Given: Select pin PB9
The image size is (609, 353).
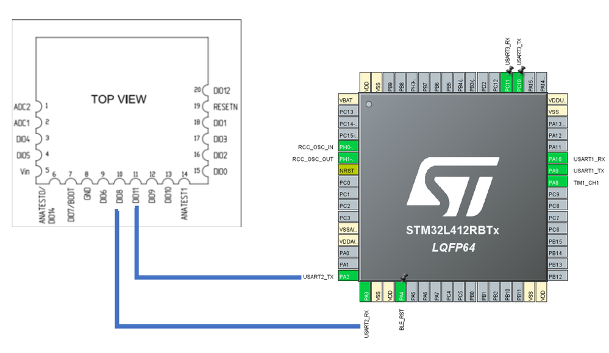Looking at the screenshot, I should tap(389, 82).
